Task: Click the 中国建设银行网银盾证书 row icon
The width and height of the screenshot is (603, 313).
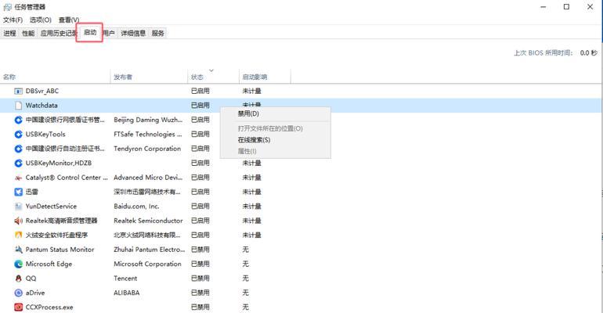Action: (x=18, y=120)
